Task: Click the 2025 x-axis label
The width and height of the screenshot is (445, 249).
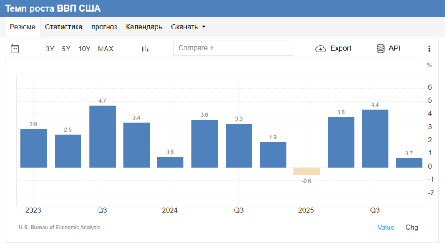Action: (x=306, y=210)
